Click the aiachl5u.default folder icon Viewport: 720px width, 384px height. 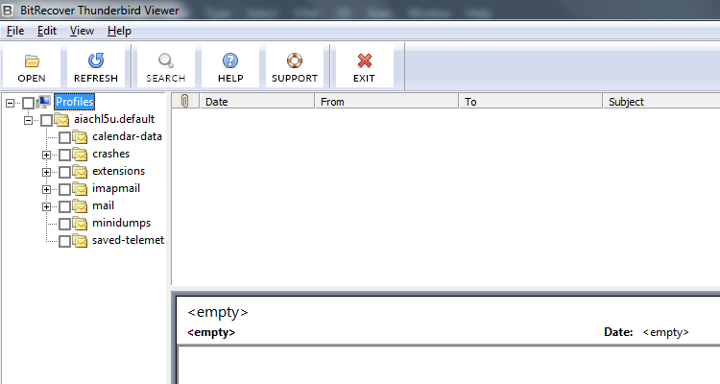coord(61,120)
